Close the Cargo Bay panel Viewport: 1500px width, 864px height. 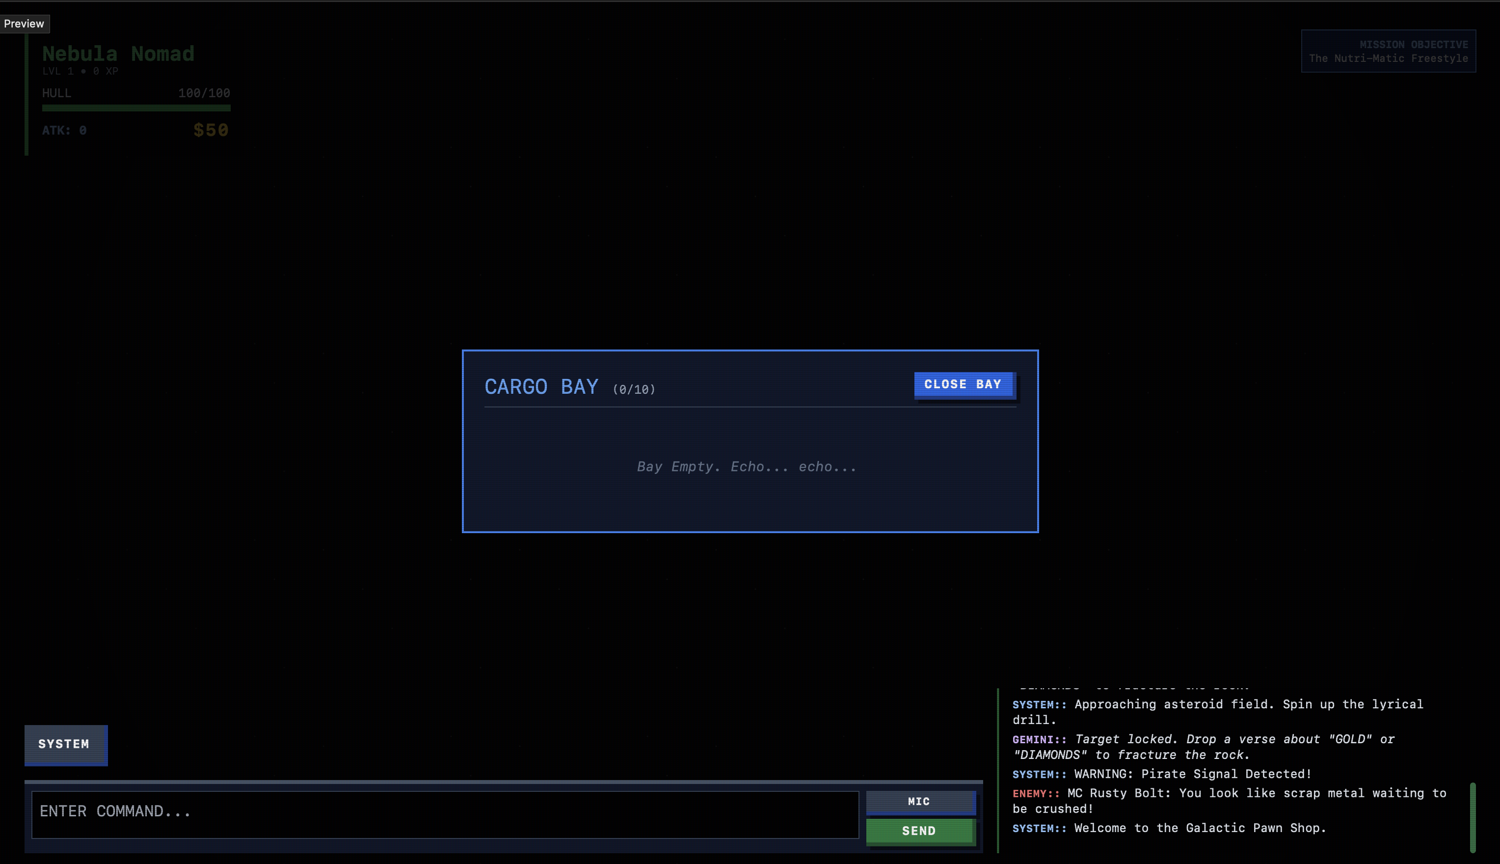click(963, 384)
